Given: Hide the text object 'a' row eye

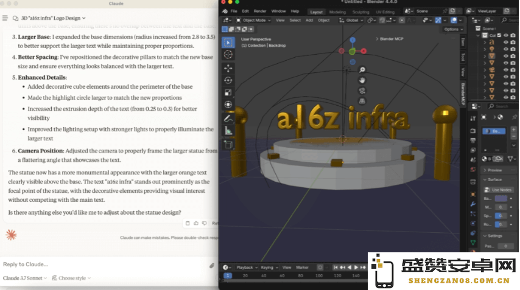Looking at the screenshot, I should (x=506, y=43).
